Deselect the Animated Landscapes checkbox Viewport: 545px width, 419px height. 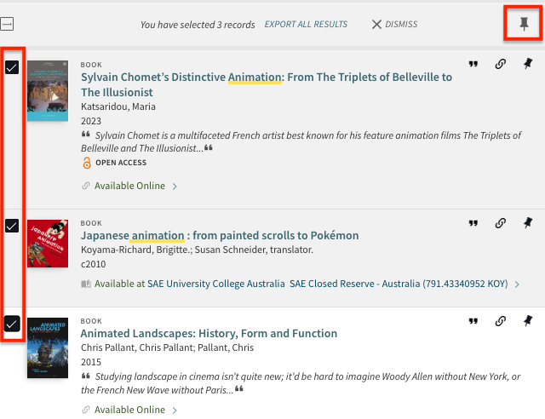click(12, 324)
